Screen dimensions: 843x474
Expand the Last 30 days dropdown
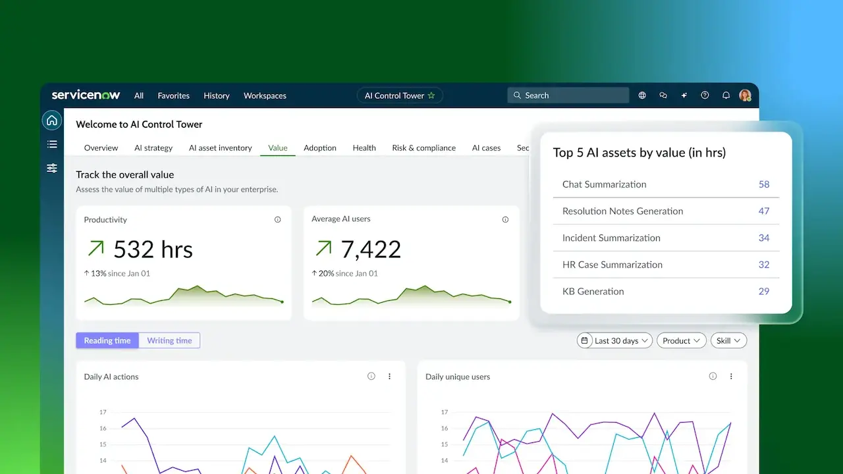[616, 340]
